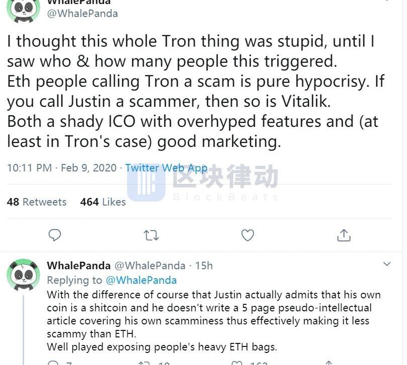Screen dimensions: 407x365
Task: Click @WhalePanda in the Replying to line
Action: (141, 280)
